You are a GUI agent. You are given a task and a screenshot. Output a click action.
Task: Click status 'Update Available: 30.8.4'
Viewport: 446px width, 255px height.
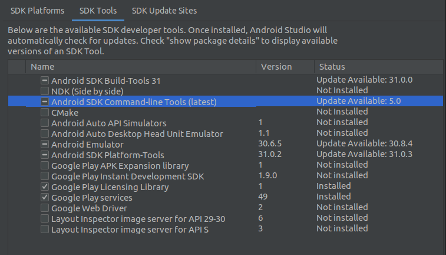click(364, 143)
